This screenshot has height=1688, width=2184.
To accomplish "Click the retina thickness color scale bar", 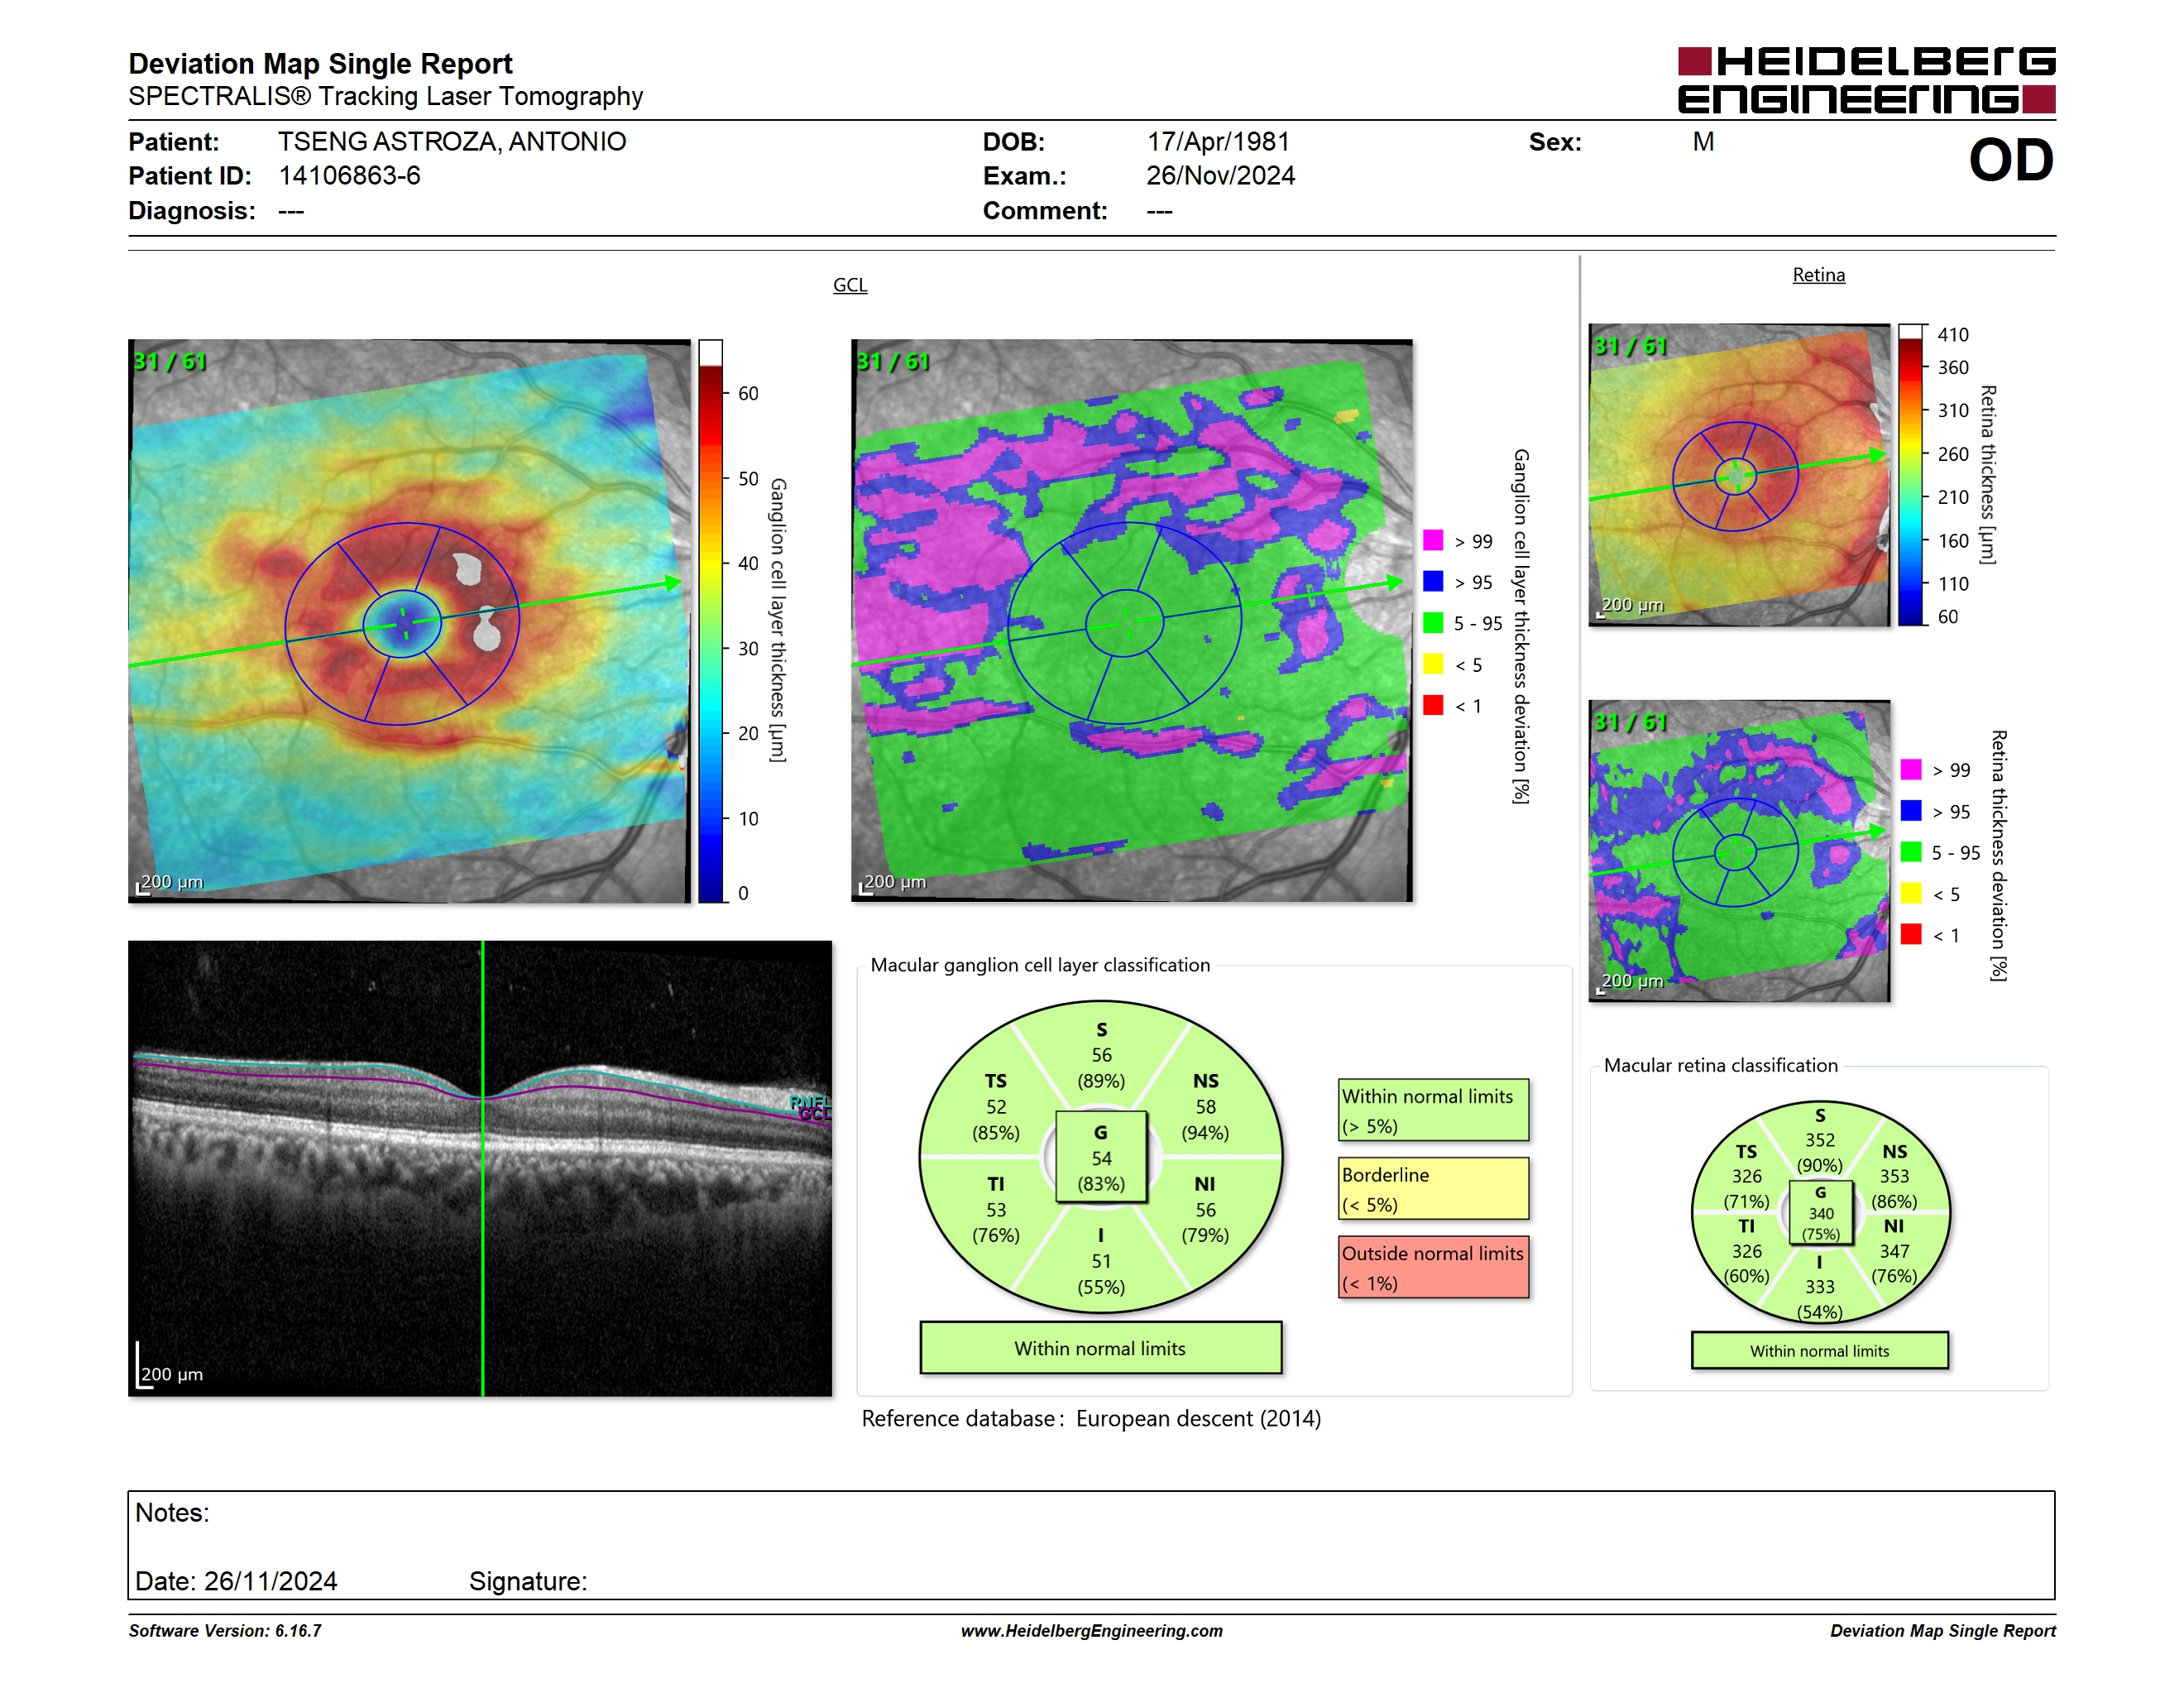I will [x=1911, y=475].
